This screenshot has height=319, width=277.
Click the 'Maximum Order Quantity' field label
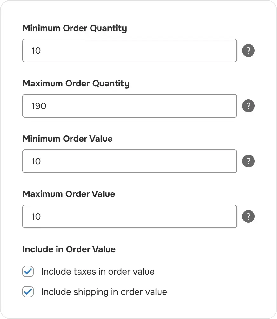(x=76, y=84)
